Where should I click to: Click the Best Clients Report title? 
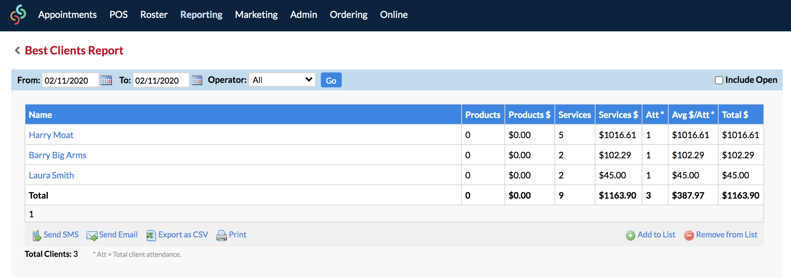pyautogui.click(x=74, y=50)
